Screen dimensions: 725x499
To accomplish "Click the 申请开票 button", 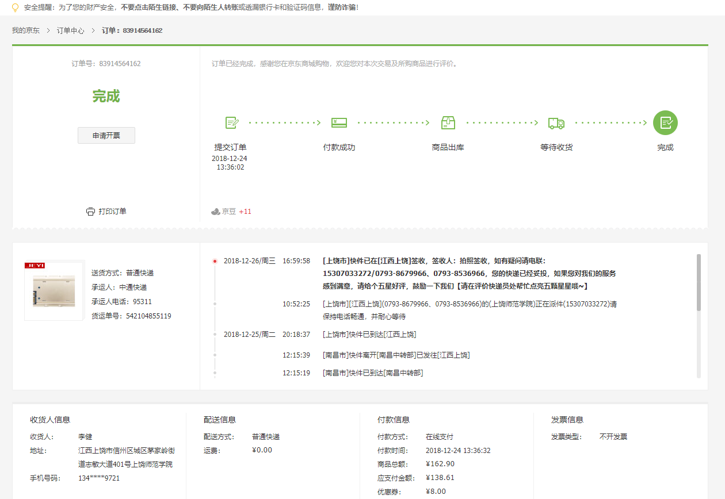I will [106, 136].
